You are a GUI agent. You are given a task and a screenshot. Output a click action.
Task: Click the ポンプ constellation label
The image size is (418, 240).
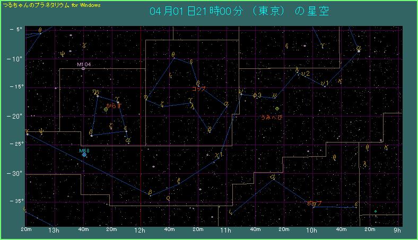pyautogui.click(x=314, y=203)
